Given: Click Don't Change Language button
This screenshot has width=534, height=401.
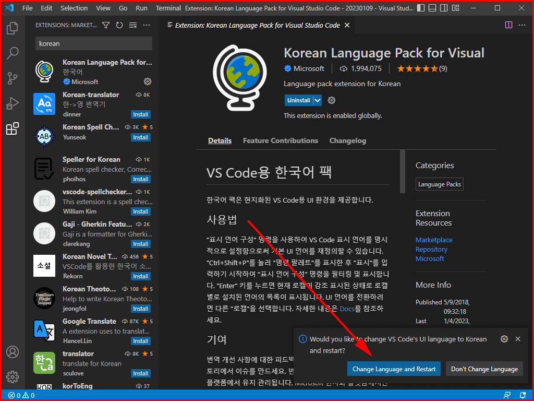Looking at the screenshot, I should [484, 369].
